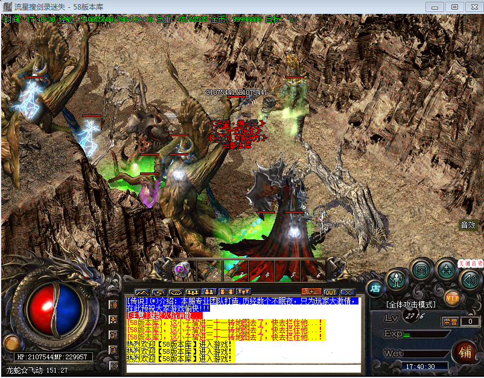This screenshot has height=378, width=484.
Task: Click the blue [传说] intro announcement message
Action: tap(243, 304)
